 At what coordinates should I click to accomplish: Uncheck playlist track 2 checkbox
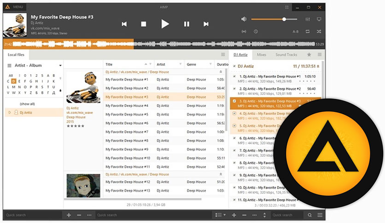(234, 88)
